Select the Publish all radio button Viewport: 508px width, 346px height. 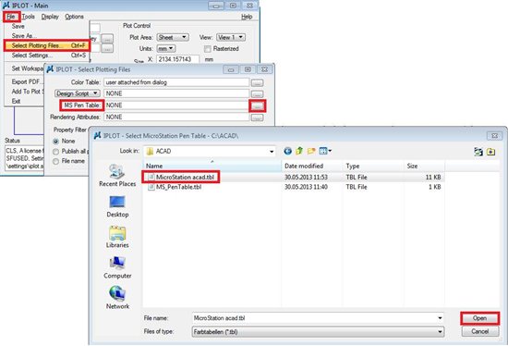56,152
